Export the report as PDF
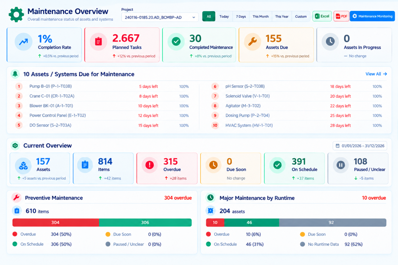 click(x=341, y=16)
